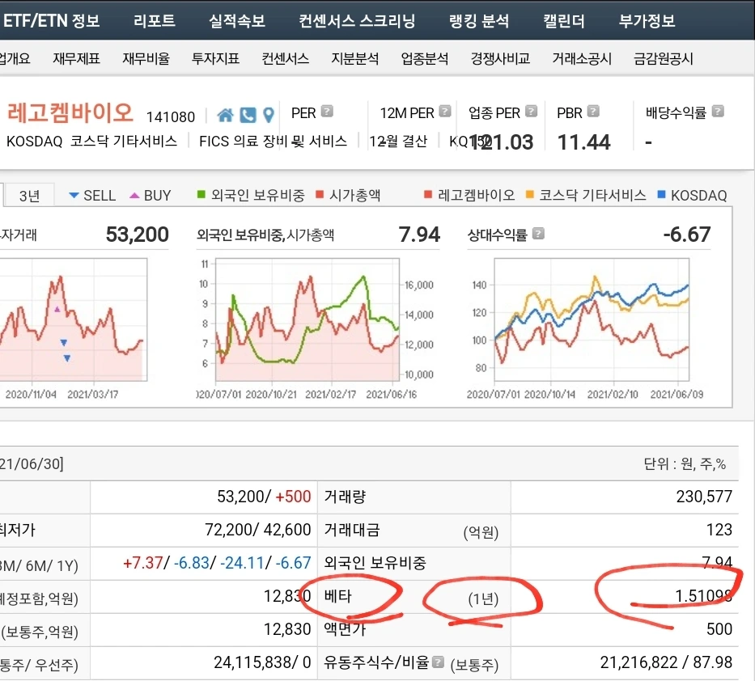Screen dimensions: 755x681
Task: Click the 거래량 value 230,577
Action: [704, 496]
